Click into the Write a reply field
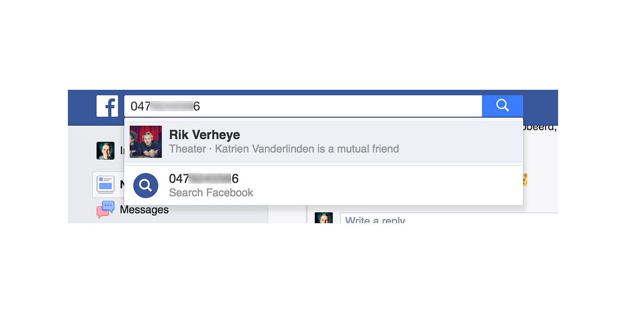This screenshot has width=626, height=313. 449,218
